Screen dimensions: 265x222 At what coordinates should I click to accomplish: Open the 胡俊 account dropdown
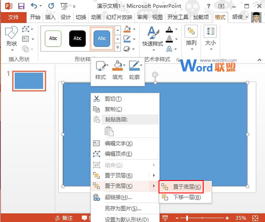click(x=240, y=17)
